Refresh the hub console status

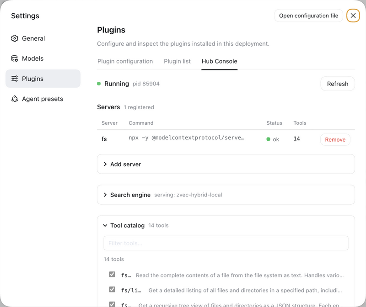click(x=338, y=84)
